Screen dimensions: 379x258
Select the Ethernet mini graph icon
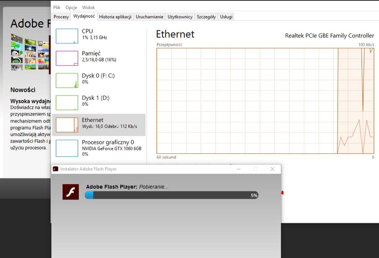point(67,125)
